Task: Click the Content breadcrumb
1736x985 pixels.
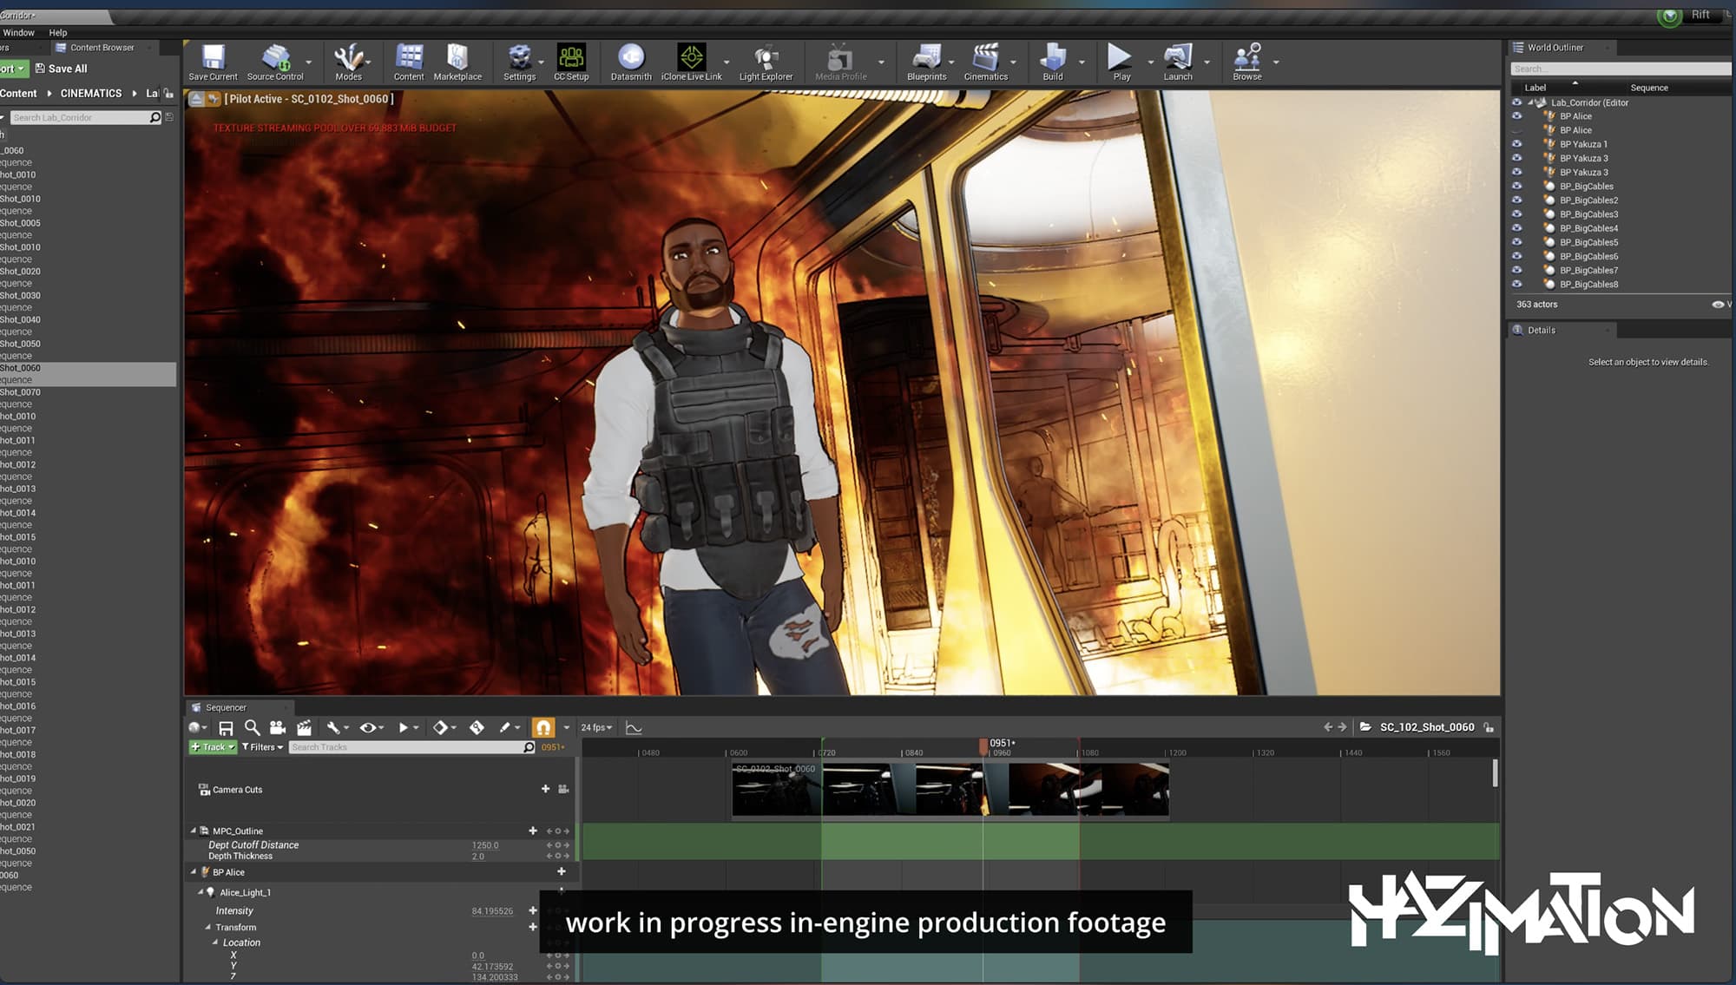Action: point(18,93)
